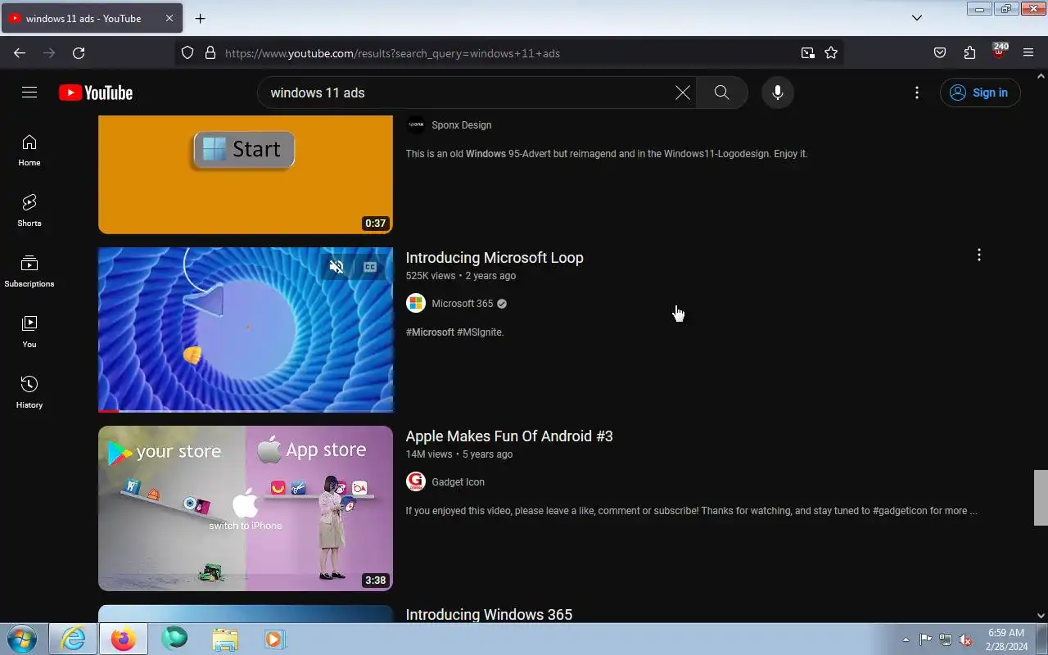Image resolution: width=1048 pixels, height=655 pixels.
Task: Open Shorts in sidebar
Action: [29, 211]
